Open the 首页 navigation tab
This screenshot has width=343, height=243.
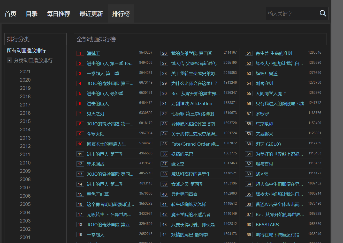point(11,14)
